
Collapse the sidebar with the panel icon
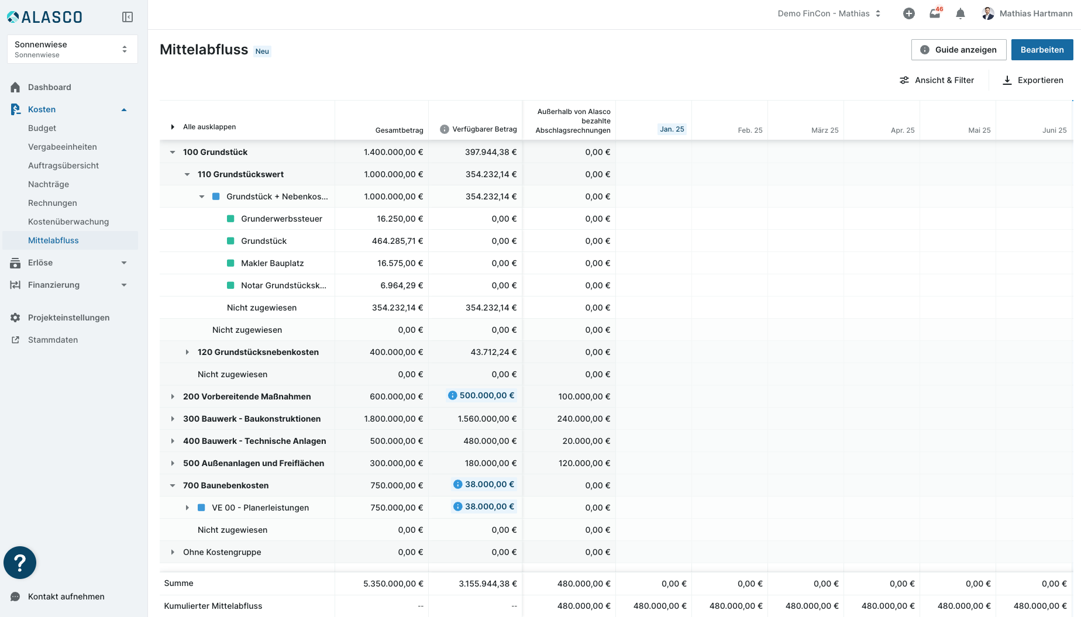tap(128, 17)
